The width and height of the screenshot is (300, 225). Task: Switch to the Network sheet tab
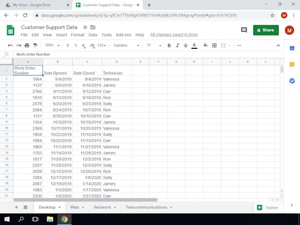click(102, 207)
